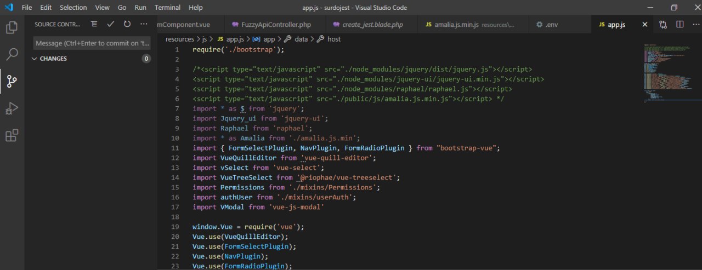Toggle the Source Control view as tree/list

coord(94,24)
